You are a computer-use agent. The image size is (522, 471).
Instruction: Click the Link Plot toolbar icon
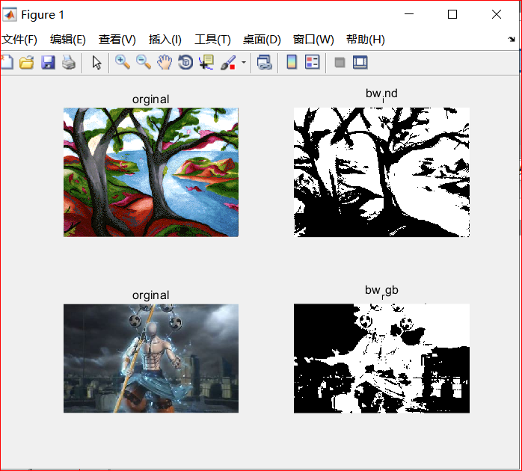coord(265,62)
